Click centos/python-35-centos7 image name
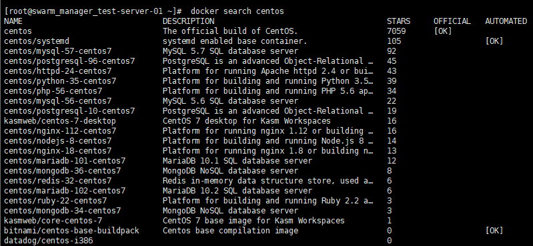Image resolution: width=533 pixels, height=246 pixels. coord(60,81)
